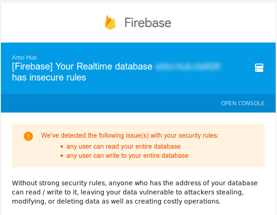
Task: Click the orange exclamation warning icon
Action: tap(28, 136)
